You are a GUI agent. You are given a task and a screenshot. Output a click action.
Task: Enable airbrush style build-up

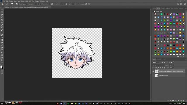(x=52, y=4)
